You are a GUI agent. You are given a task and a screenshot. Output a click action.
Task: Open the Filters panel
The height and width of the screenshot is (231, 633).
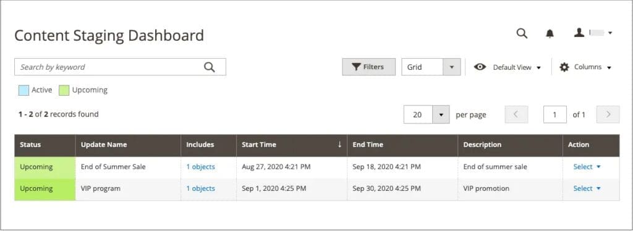368,67
